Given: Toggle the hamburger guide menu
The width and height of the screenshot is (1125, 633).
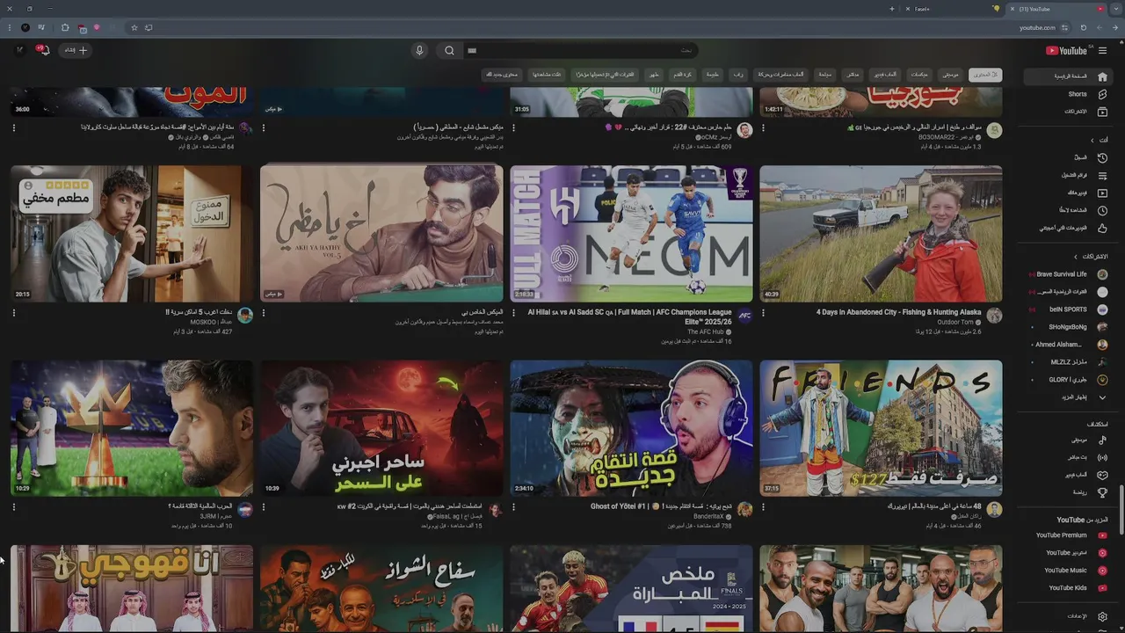Looking at the screenshot, I should coord(1103,50).
